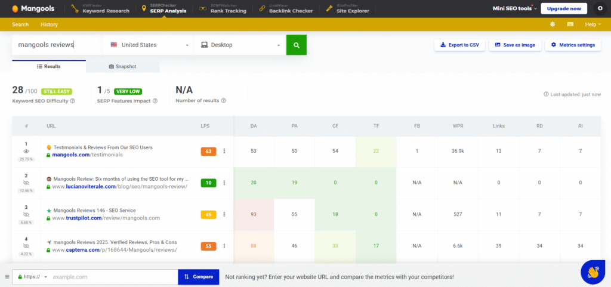This screenshot has height=287, width=611.
Task: Sort by the PA column header
Action: pyautogui.click(x=295, y=126)
